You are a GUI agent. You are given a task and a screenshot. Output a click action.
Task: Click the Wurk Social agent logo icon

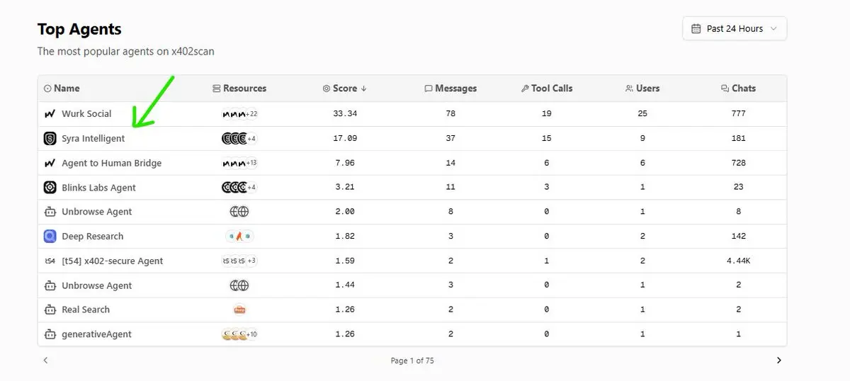coord(50,114)
